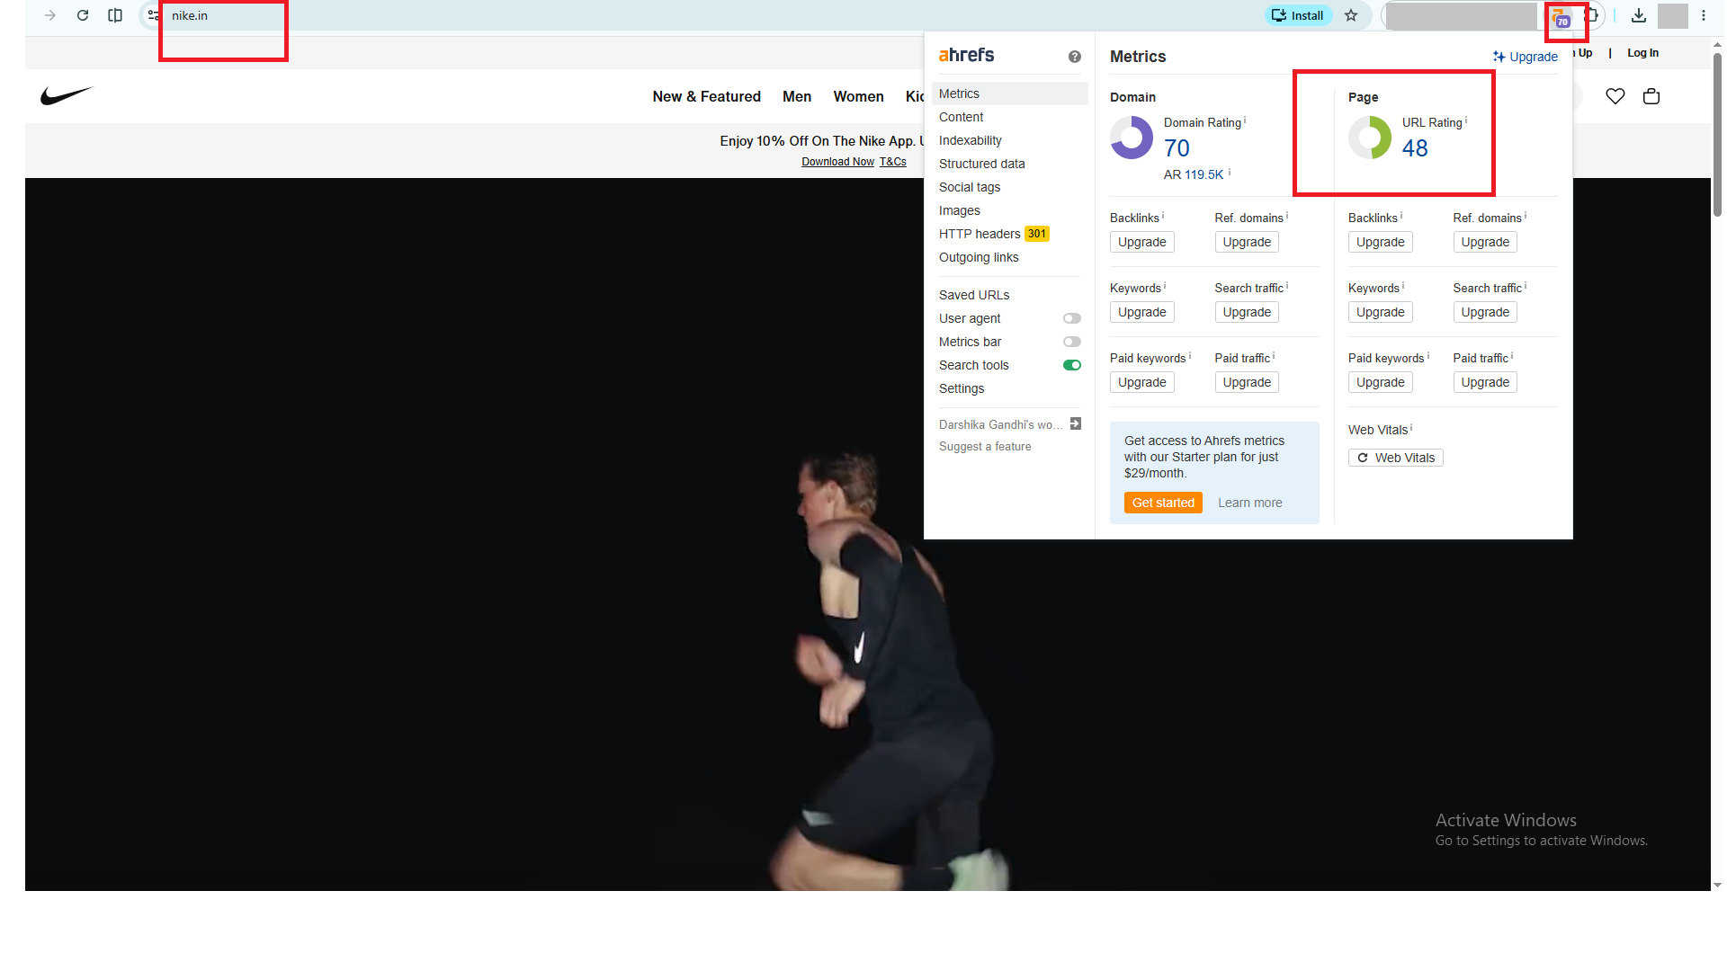Click the Ahrefs extension icon in toolbar
Viewport: 1727px width, 971px height.
click(1561, 17)
